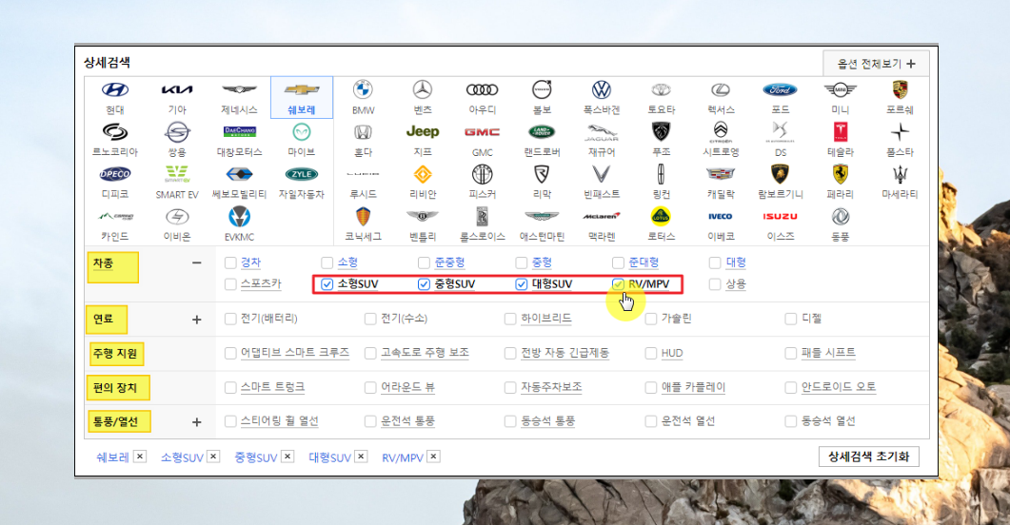Select the Porsche (포르쉐) crest
This screenshot has width=1010, height=525.
click(x=900, y=89)
